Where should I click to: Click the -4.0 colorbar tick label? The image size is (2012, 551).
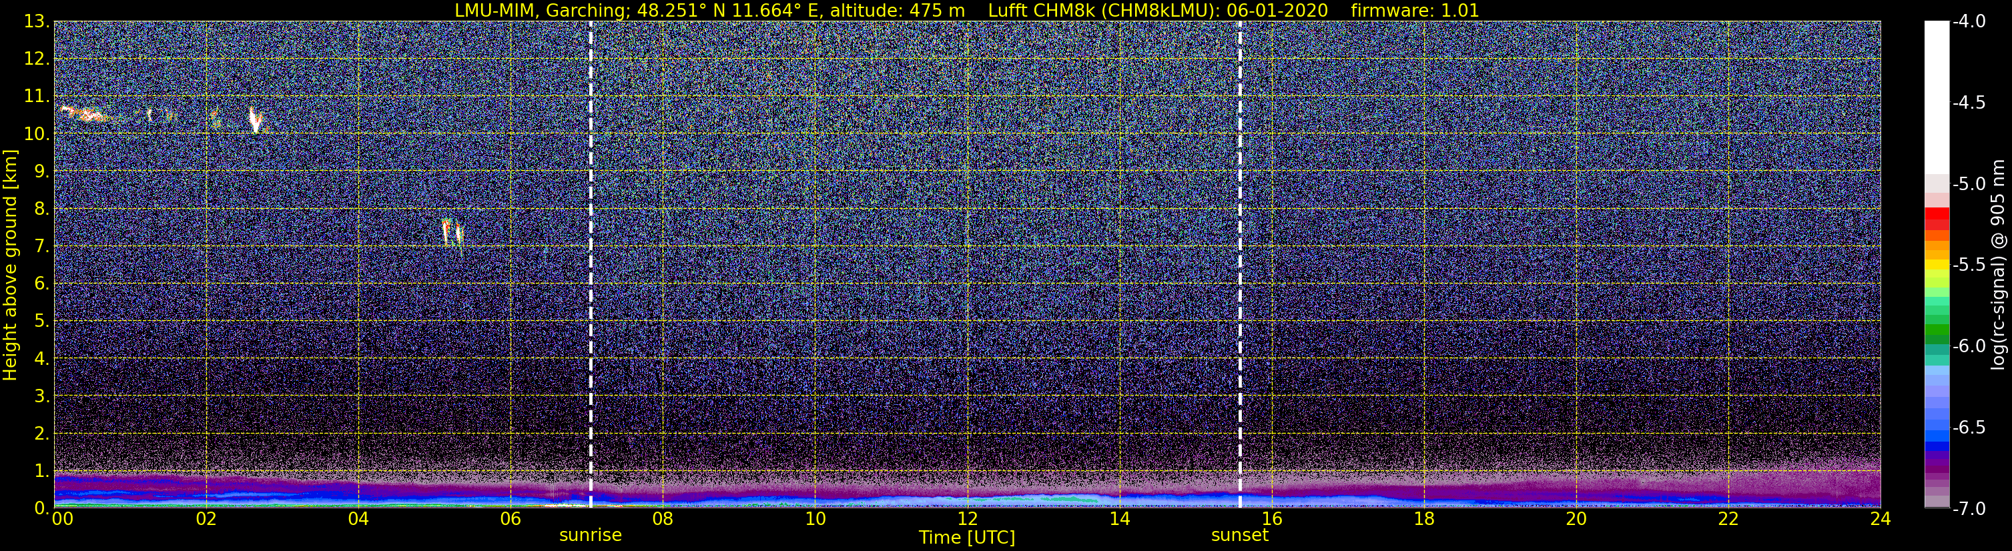(x=1968, y=21)
